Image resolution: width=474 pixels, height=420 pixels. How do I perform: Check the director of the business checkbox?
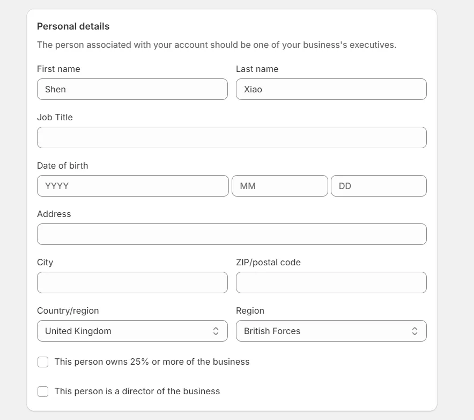[43, 391]
